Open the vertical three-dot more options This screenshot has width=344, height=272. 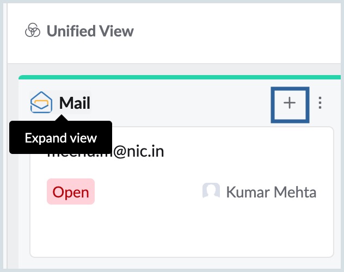click(320, 103)
